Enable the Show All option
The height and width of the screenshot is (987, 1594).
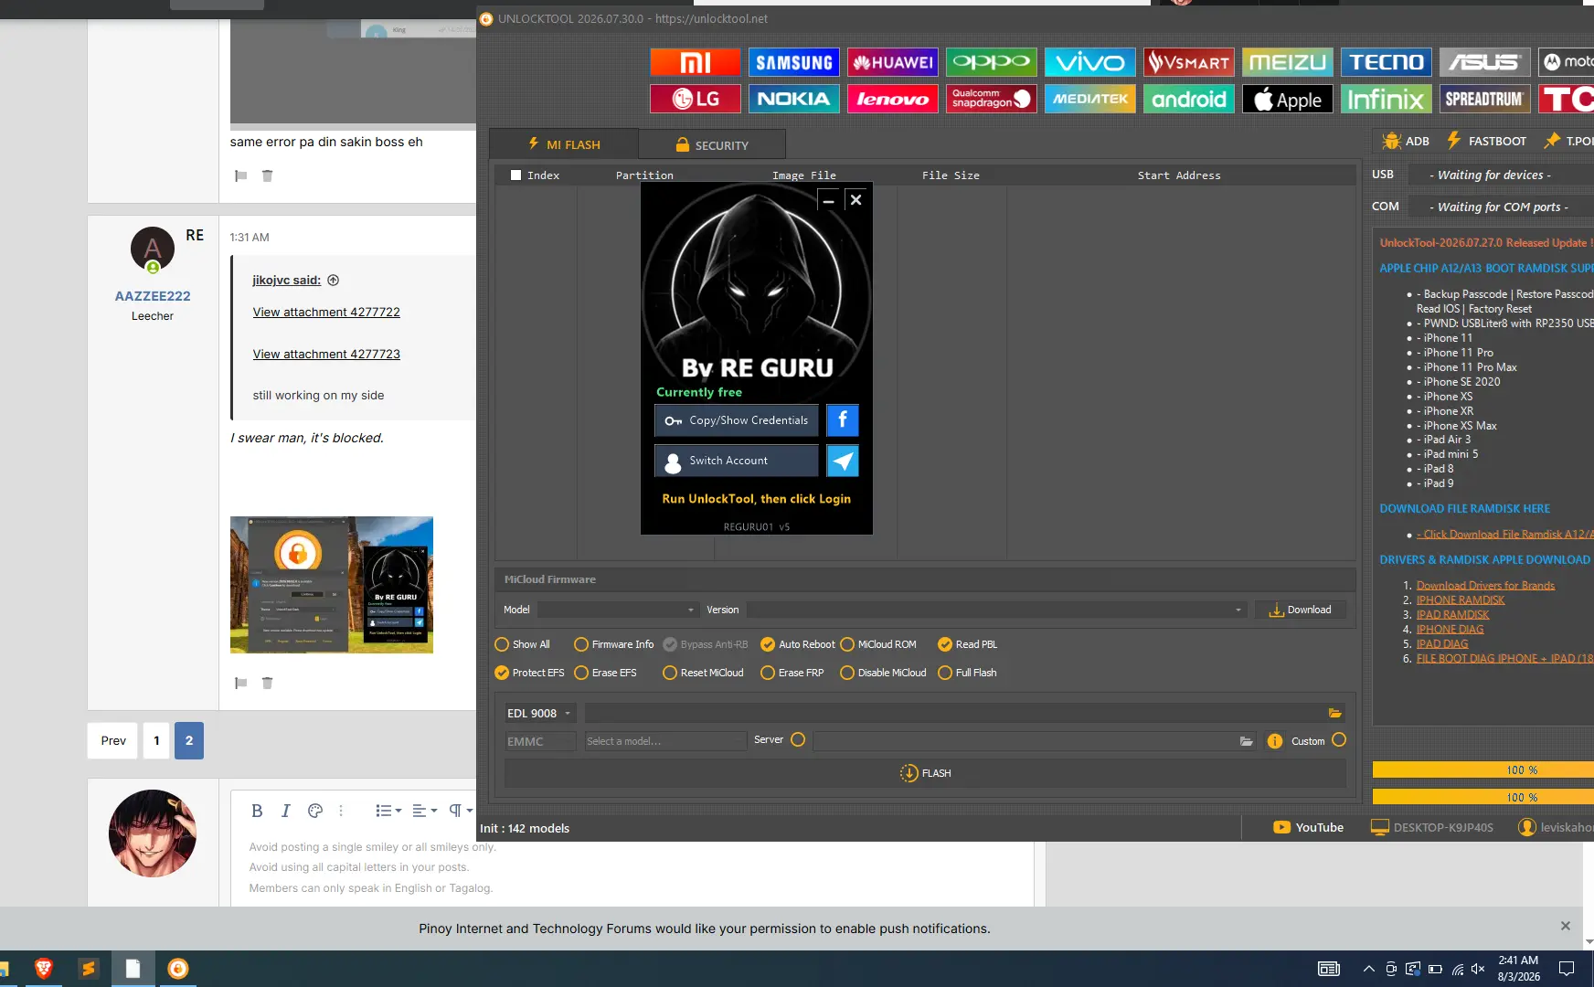tap(523, 644)
